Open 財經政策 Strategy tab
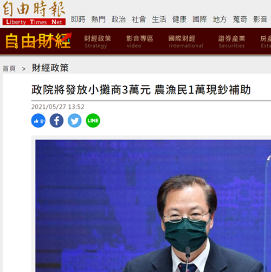The width and height of the screenshot is (271, 272). click(98, 42)
